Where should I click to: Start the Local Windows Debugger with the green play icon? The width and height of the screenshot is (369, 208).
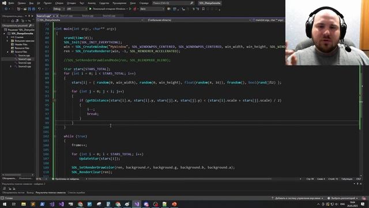(x=90, y=9)
